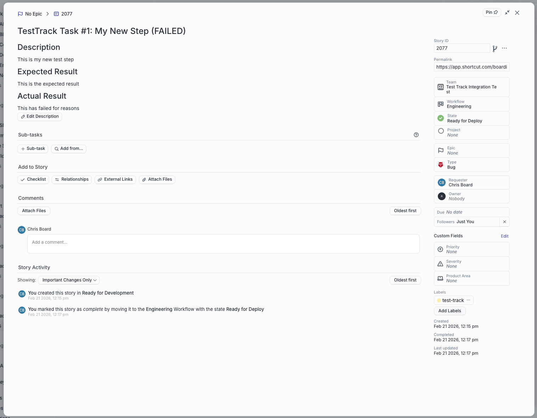
Task: Click the No Epic flag breadcrumb
Action: click(x=30, y=14)
